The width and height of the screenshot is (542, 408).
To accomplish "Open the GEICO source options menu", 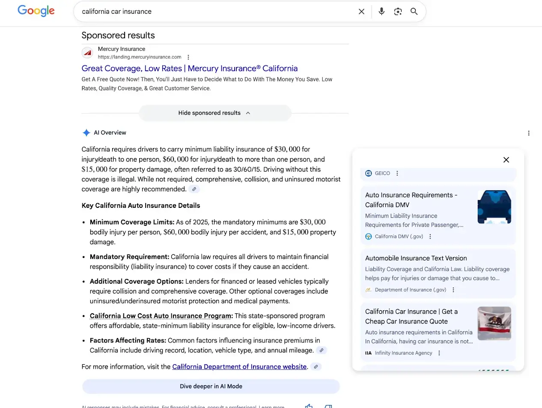I will [397, 174].
